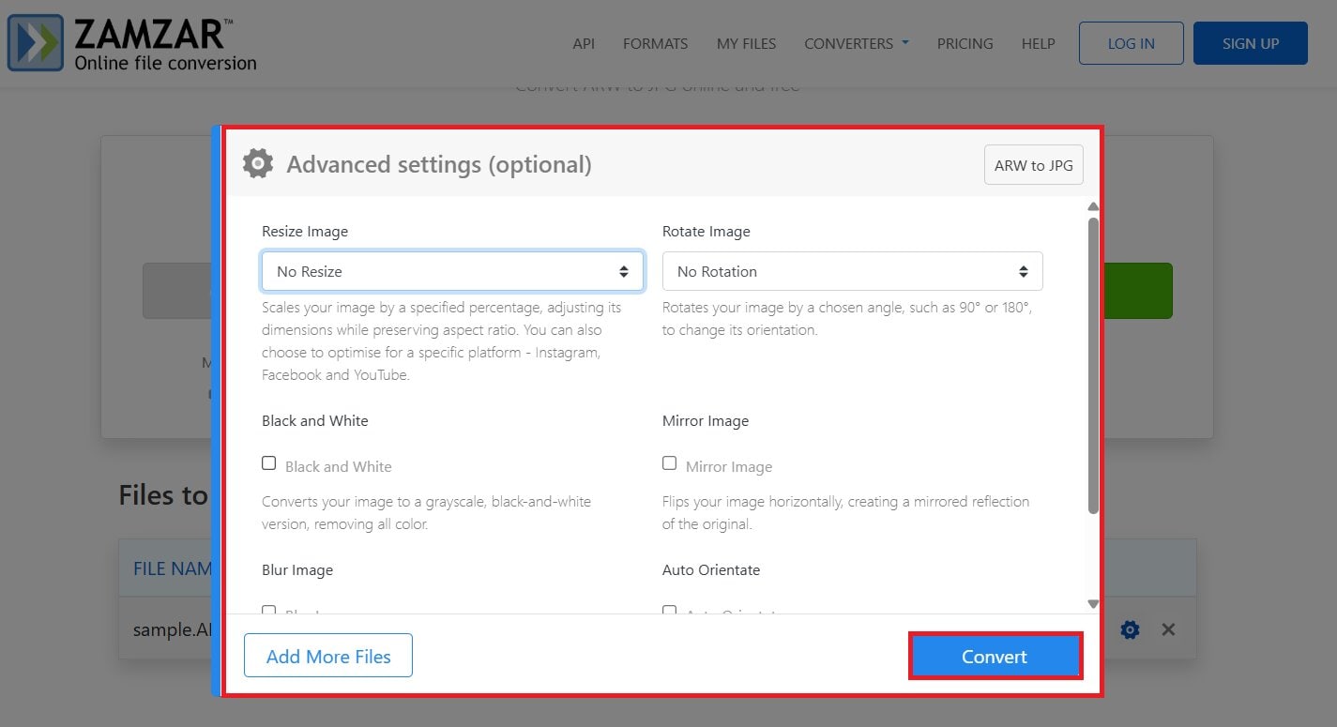Open the Rotate Image dropdown
The image size is (1337, 727).
pos(852,271)
